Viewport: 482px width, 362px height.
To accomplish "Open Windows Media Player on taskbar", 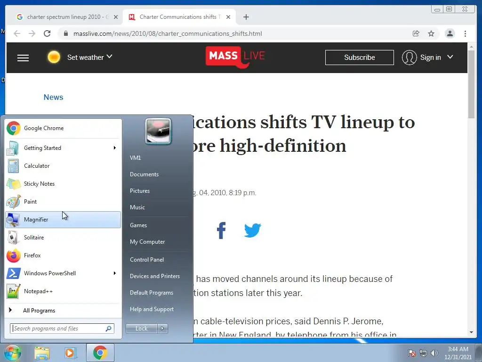I will [x=70, y=353].
